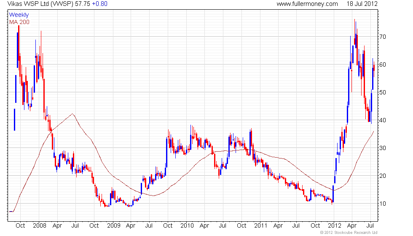Click the chart date "18 Jul 2012"

tap(362, 4)
